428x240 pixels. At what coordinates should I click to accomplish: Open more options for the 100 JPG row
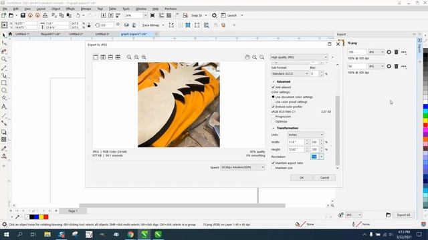coord(404,52)
